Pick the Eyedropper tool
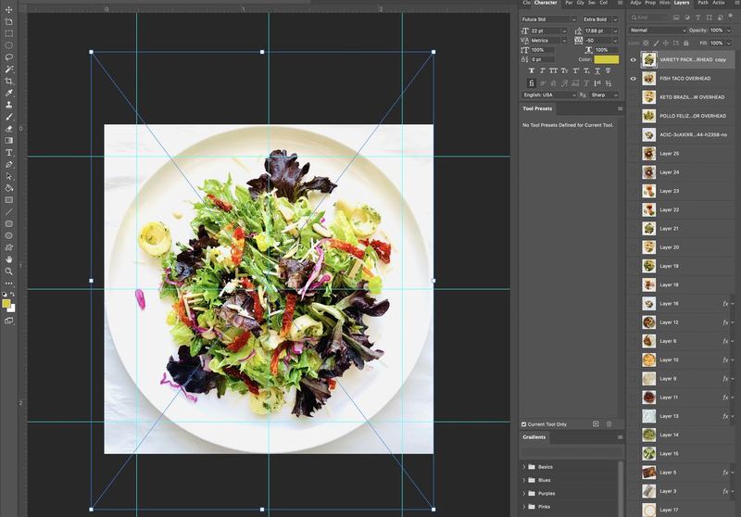 click(9, 93)
